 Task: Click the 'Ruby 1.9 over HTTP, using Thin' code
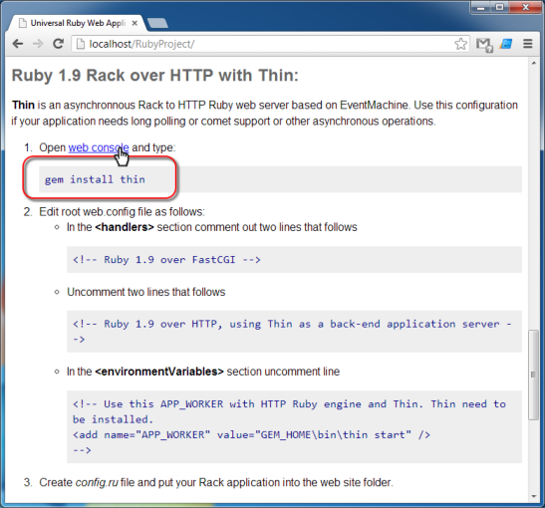click(x=292, y=331)
